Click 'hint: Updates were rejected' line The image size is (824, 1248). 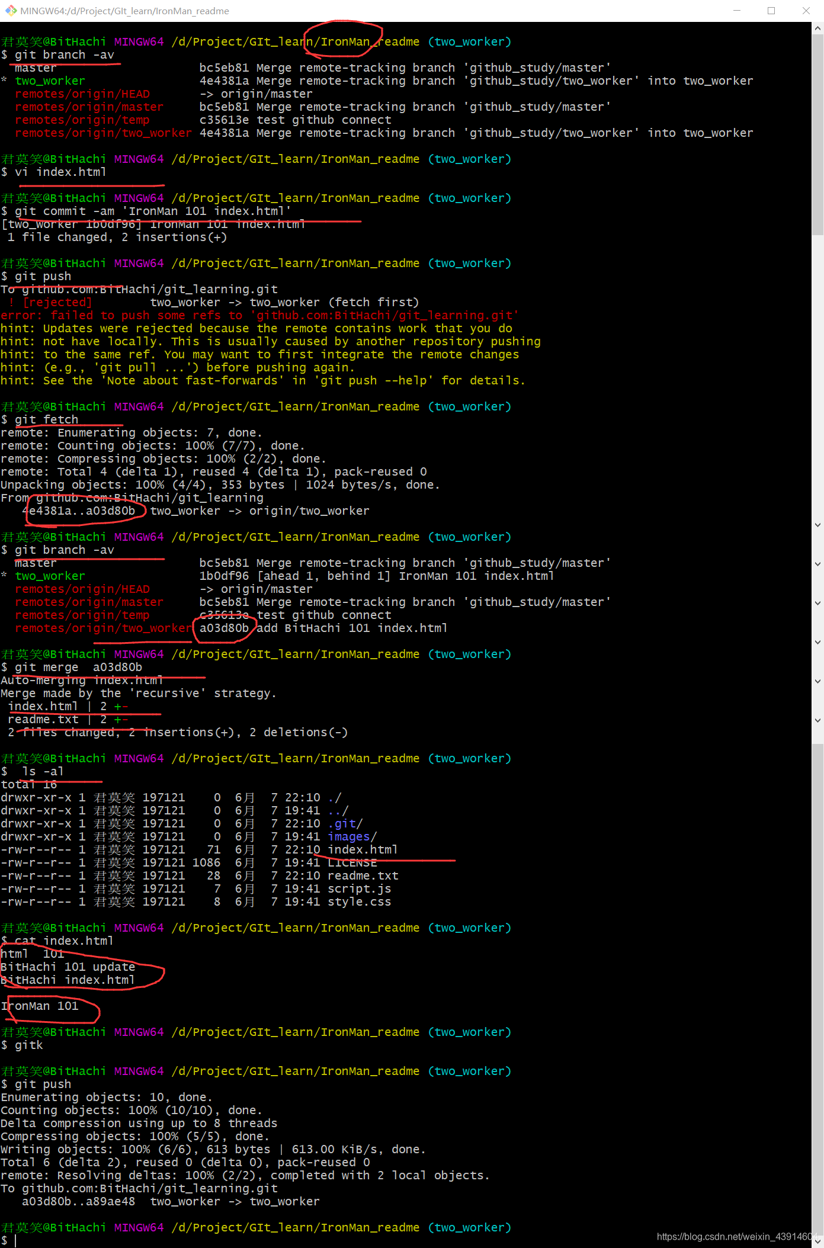[257, 328]
